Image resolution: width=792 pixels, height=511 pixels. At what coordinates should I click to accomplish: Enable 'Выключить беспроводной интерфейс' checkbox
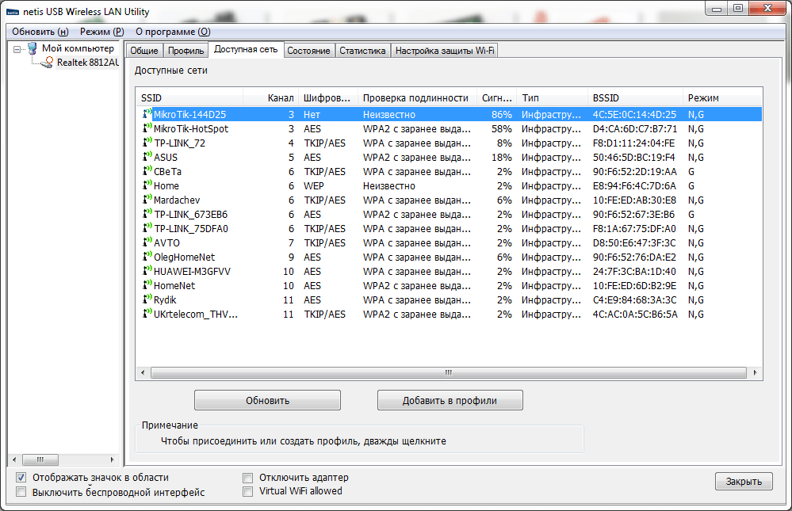[x=21, y=492]
